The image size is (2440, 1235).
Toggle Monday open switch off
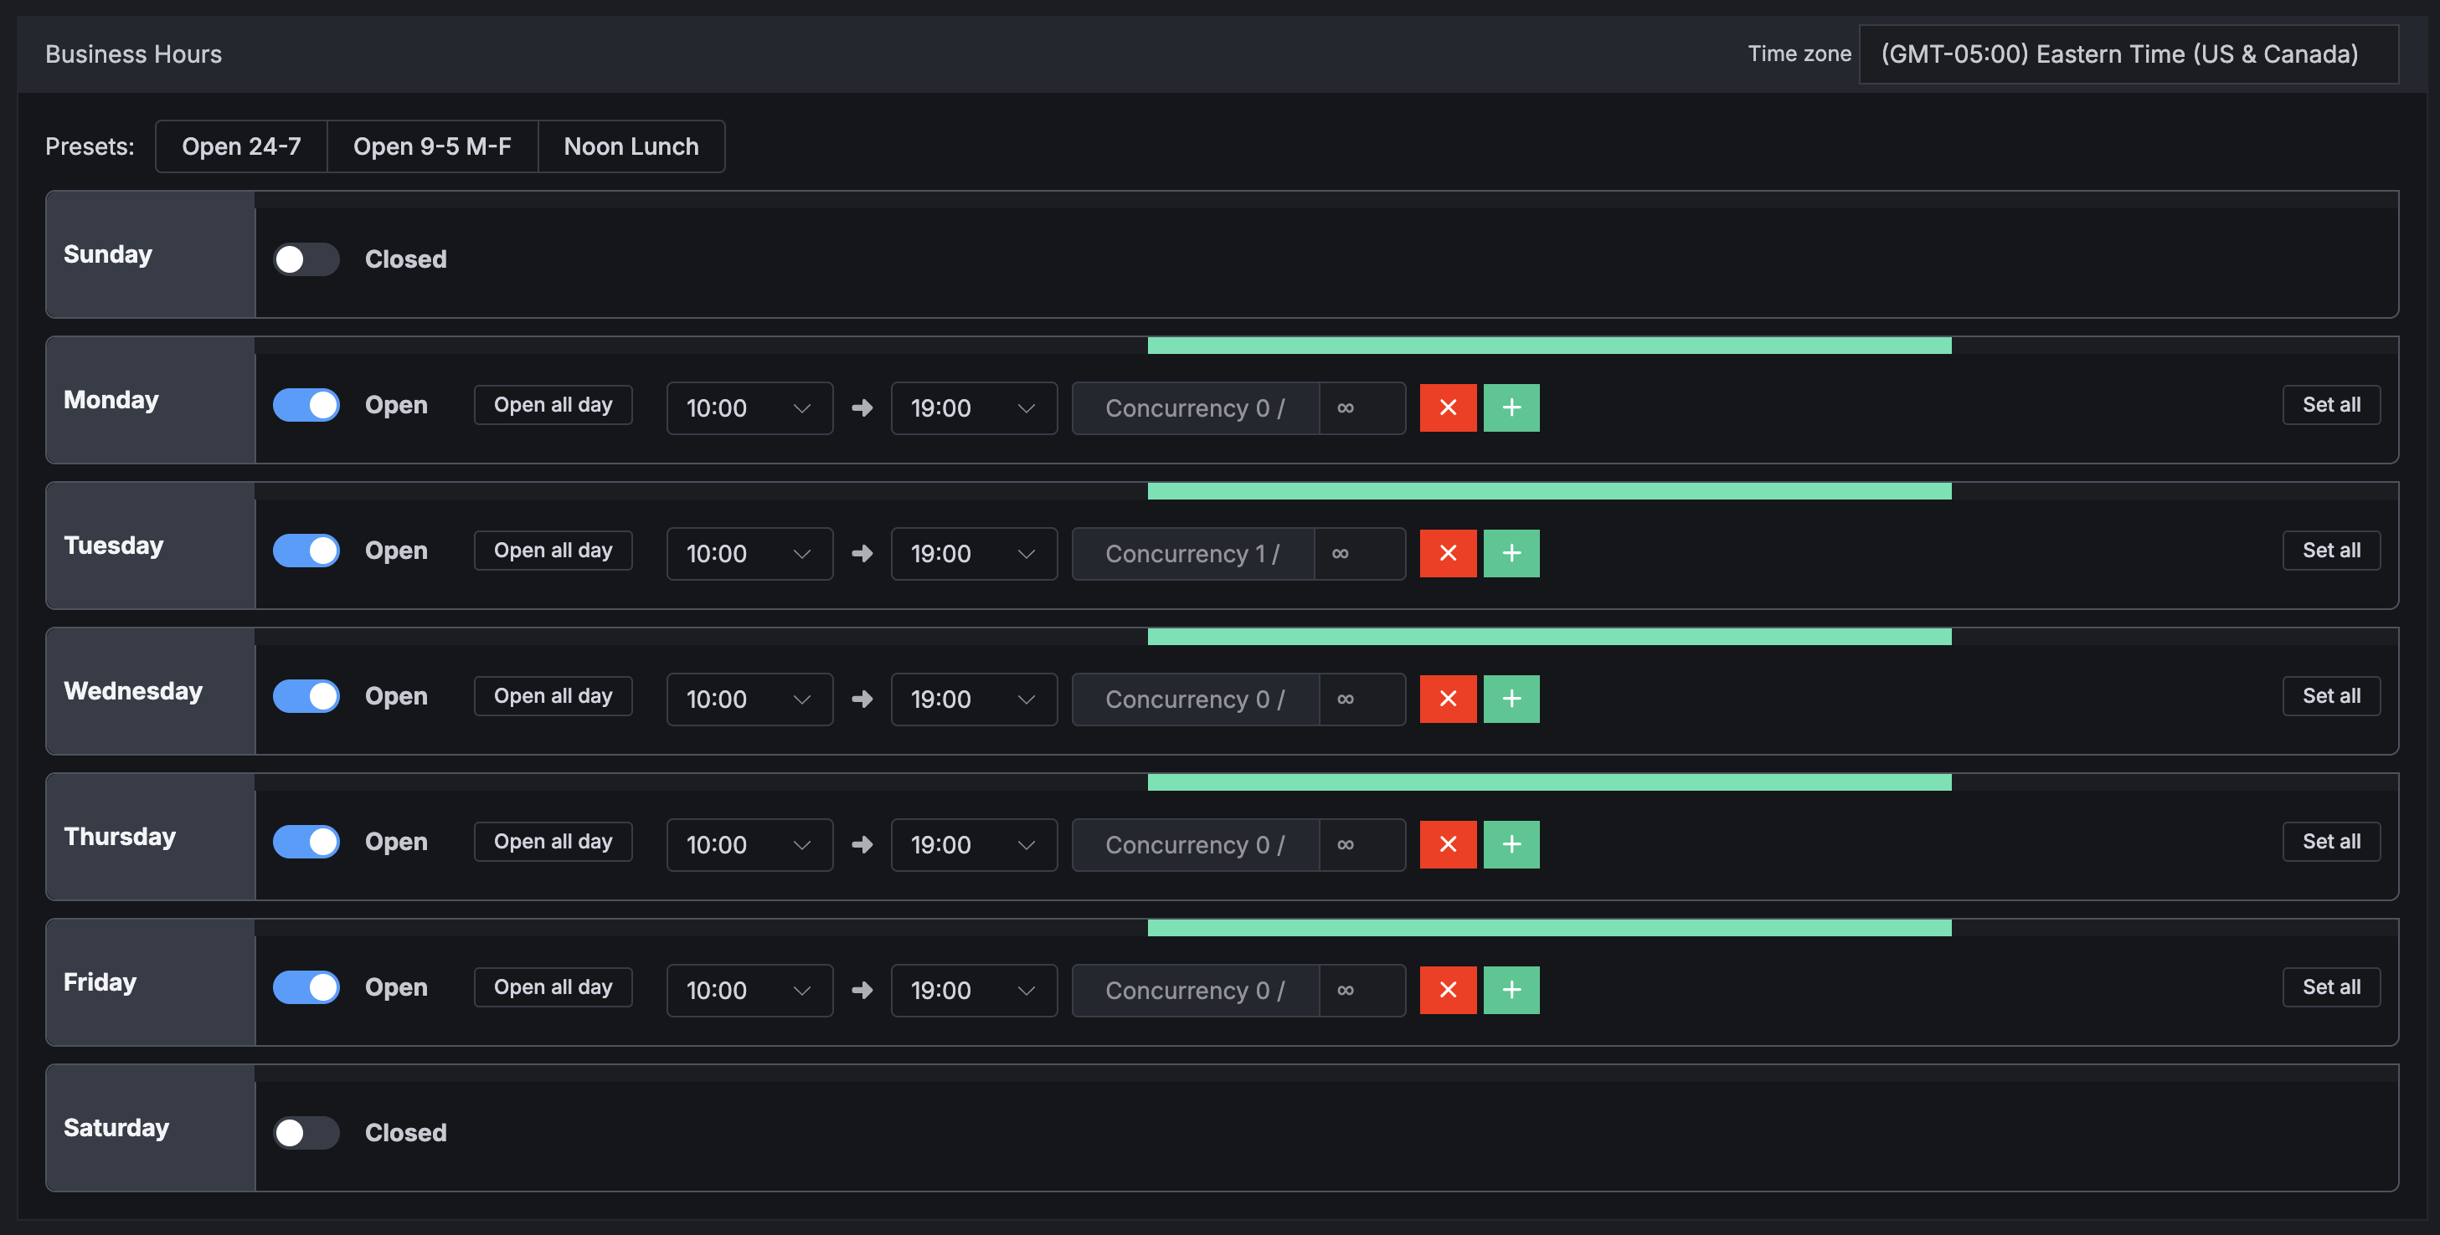(x=306, y=405)
